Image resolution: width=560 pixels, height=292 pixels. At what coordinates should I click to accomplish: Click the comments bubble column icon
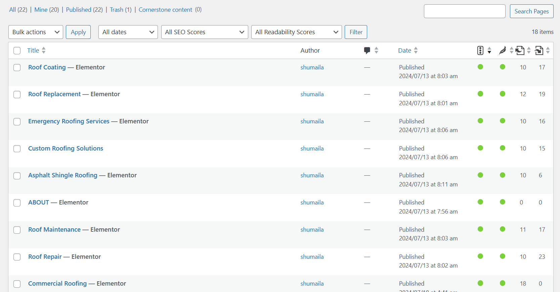pyautogui.click(x=367, y=50)
